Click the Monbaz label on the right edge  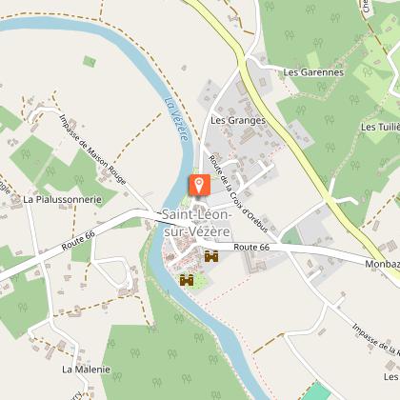(382, 264)
